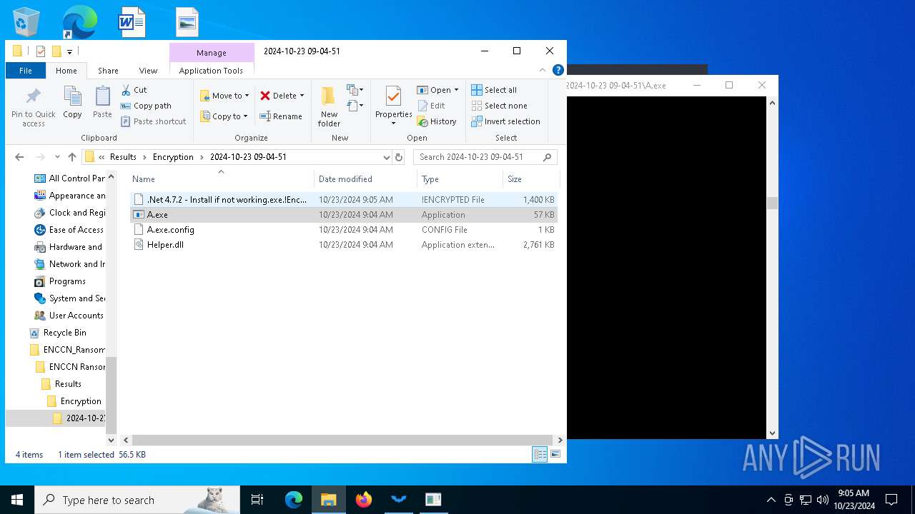Screen dimensions: 915x514
Task: Open Microsoft Edge from the taskbar
Action: click(294, 500)
